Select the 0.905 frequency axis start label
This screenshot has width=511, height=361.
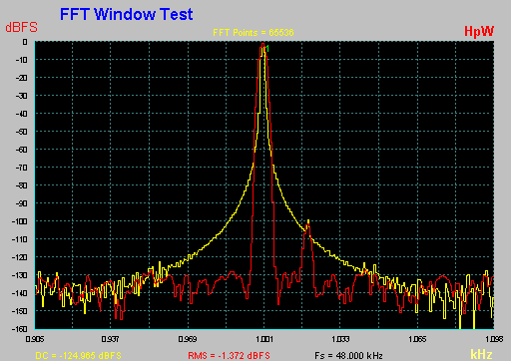35,339
